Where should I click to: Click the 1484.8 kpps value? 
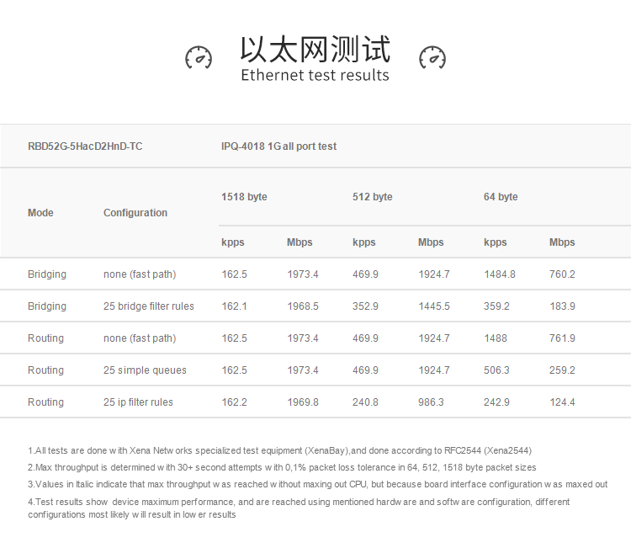500,274
